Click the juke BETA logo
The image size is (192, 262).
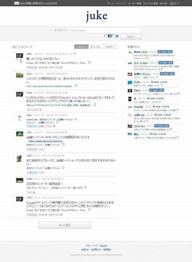[96, 16]
